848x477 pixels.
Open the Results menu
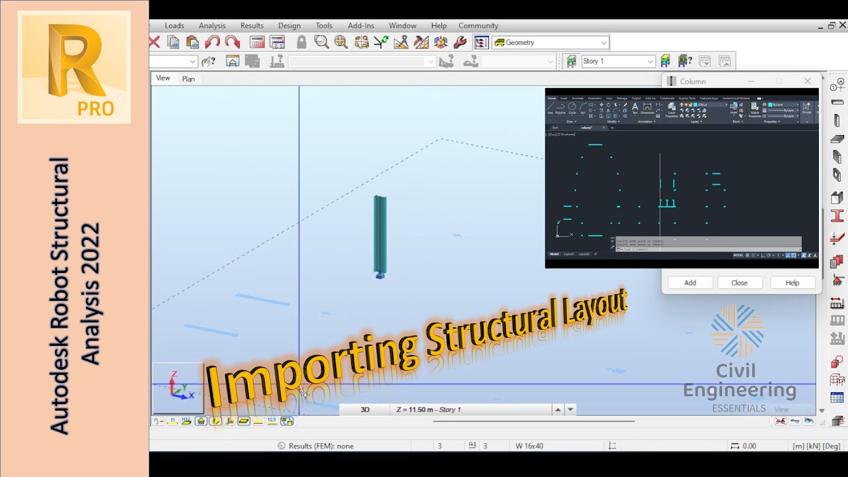coord(252,26)
